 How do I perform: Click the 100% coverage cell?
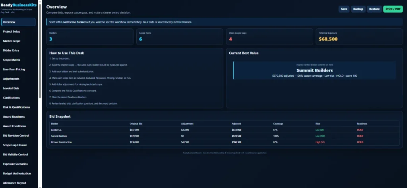point(276,136)
